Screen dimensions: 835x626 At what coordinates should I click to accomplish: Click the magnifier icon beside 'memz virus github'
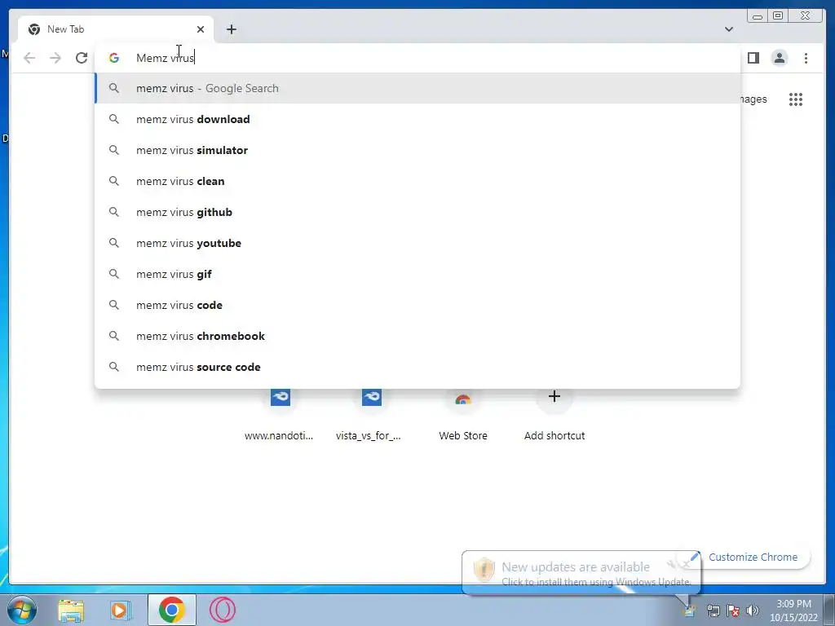tap(114, 212)
